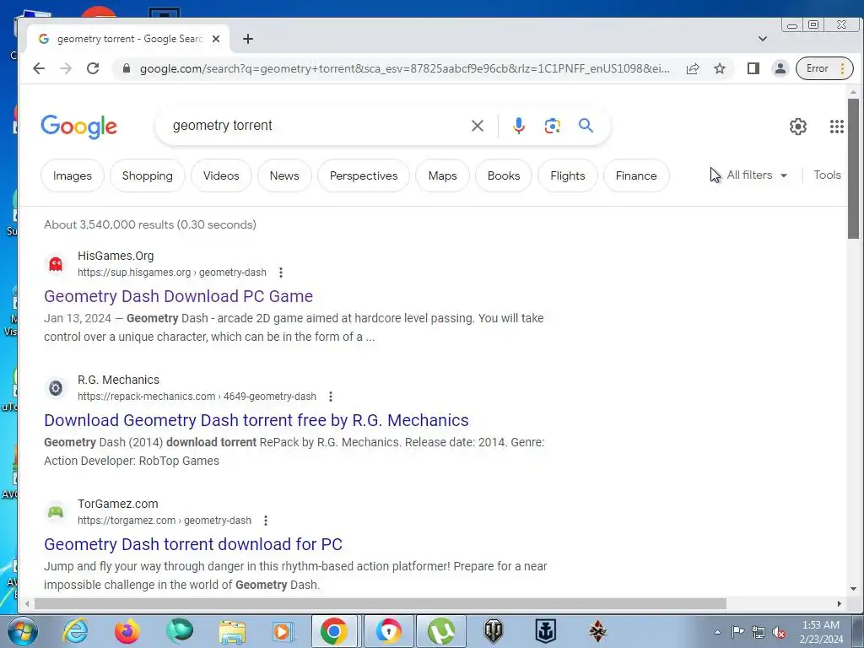864x648 pixels.
Task: Launch Internet Explorer from the taskbar
Action: coord(75,631)
